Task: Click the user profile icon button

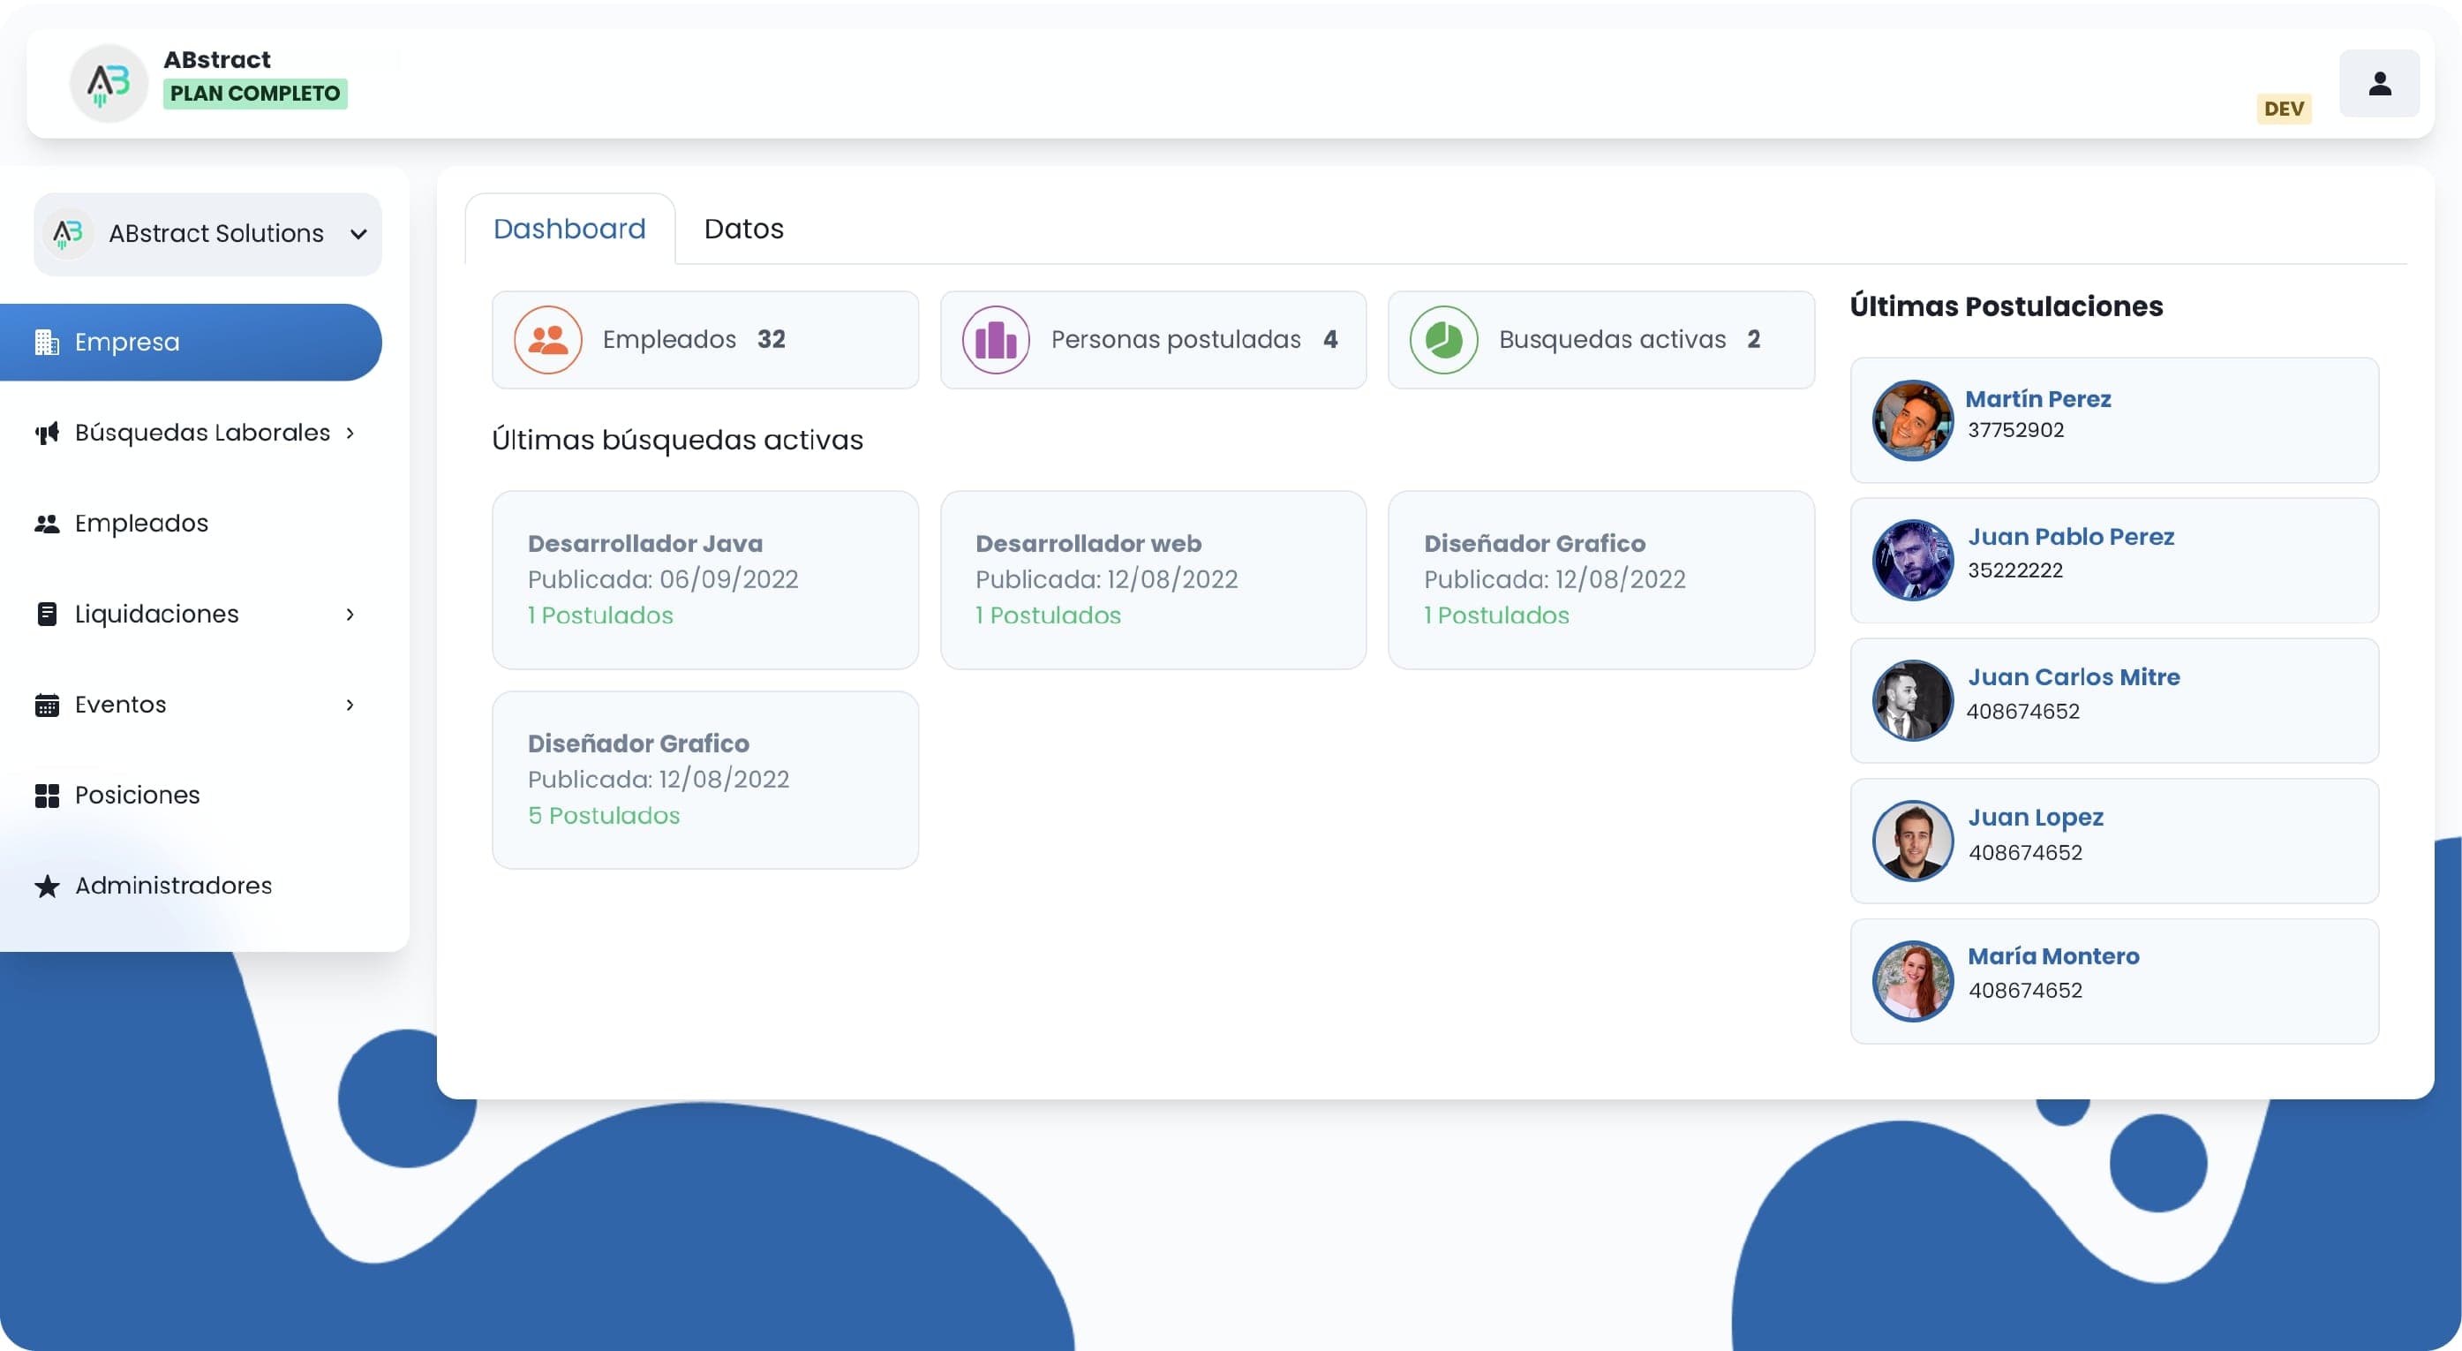Action: [x=2379, y=84]
